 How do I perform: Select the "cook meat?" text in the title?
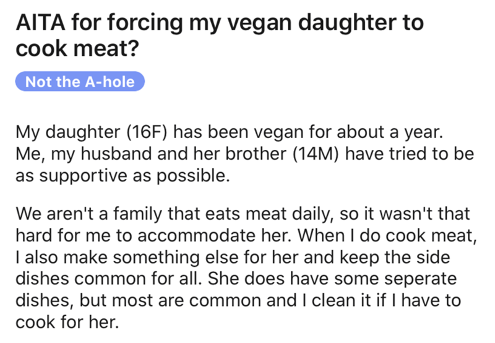(77, 48)
